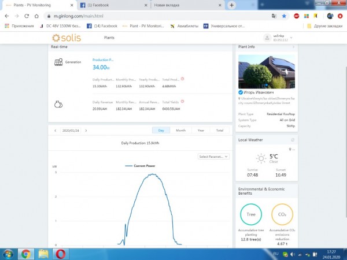
Task: Click refresh icon in Local Weather panel
Action: tap(293, 140)
